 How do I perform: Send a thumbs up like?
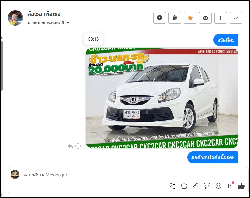[241, 186]
